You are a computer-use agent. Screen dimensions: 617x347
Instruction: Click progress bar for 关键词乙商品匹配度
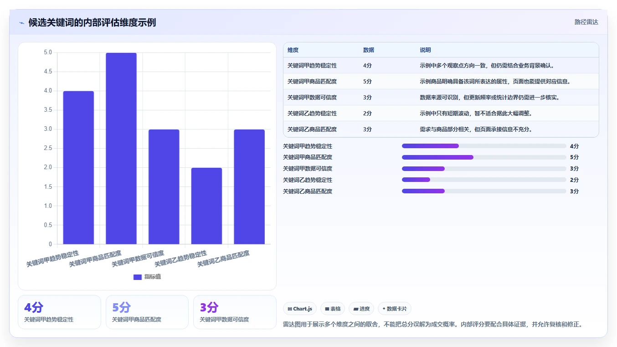(x=484, y=192)
